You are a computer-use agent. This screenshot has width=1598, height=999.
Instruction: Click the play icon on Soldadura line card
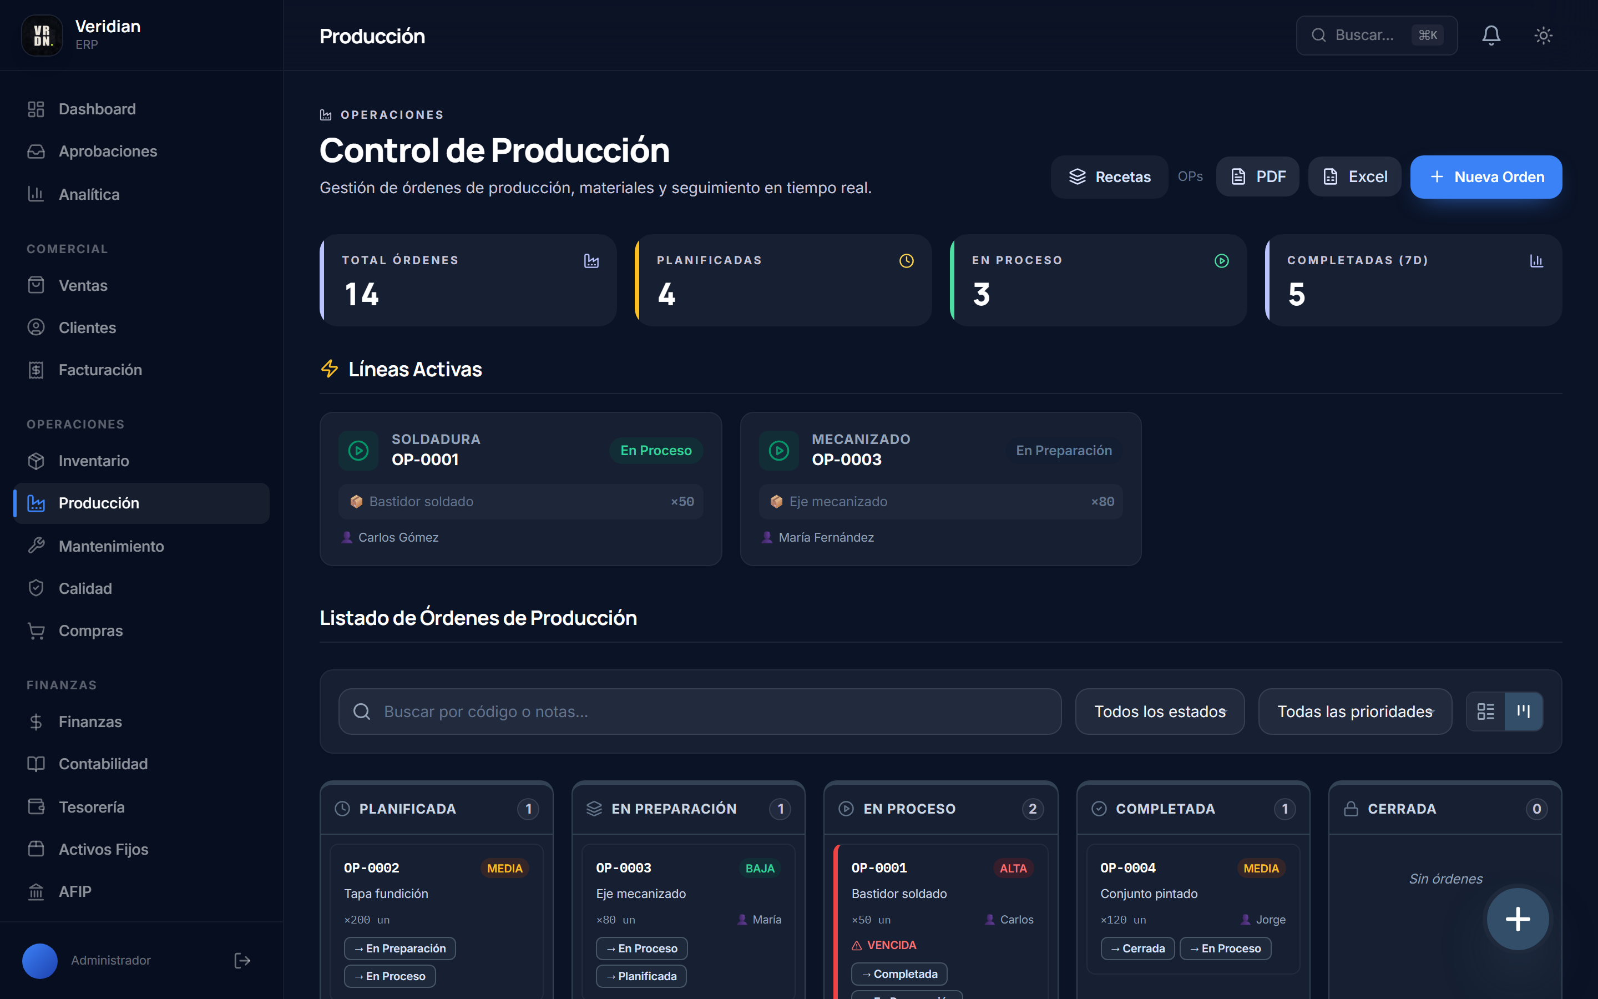point(358,451)
